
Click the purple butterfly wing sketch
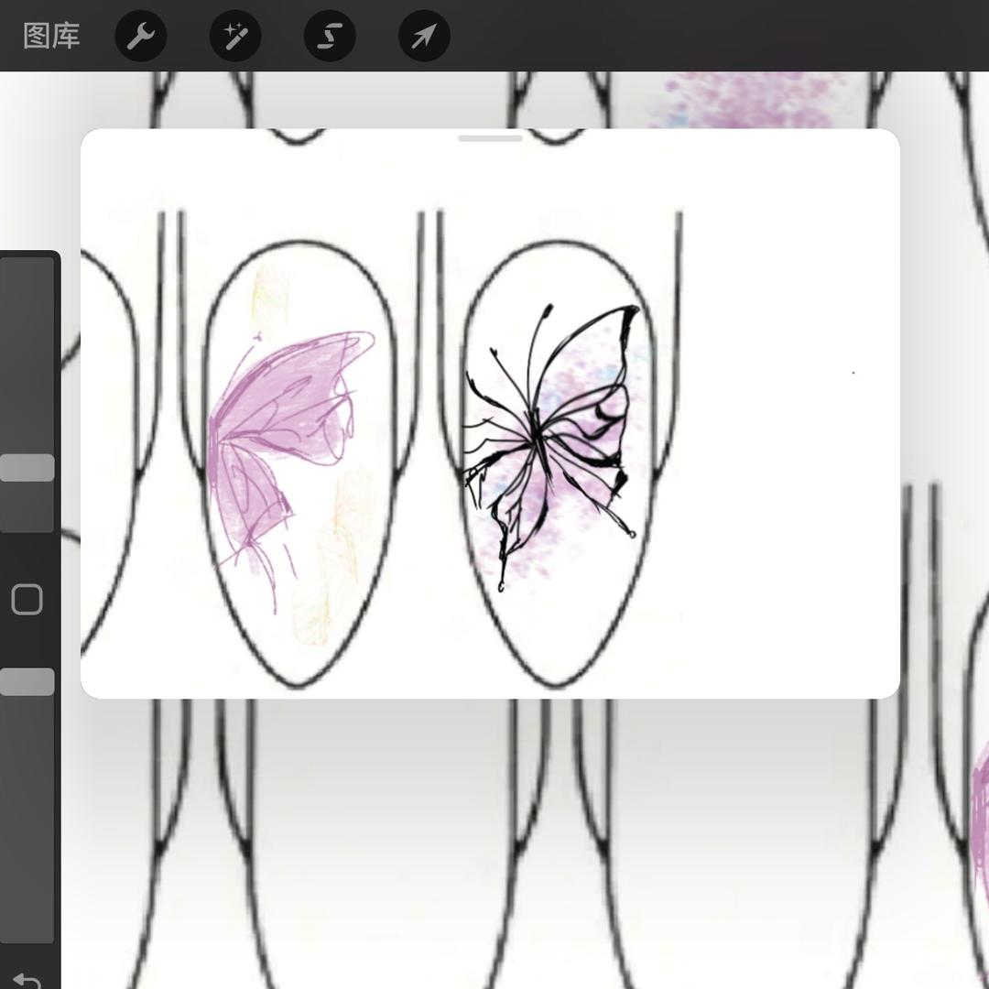(x=275, y=412)
